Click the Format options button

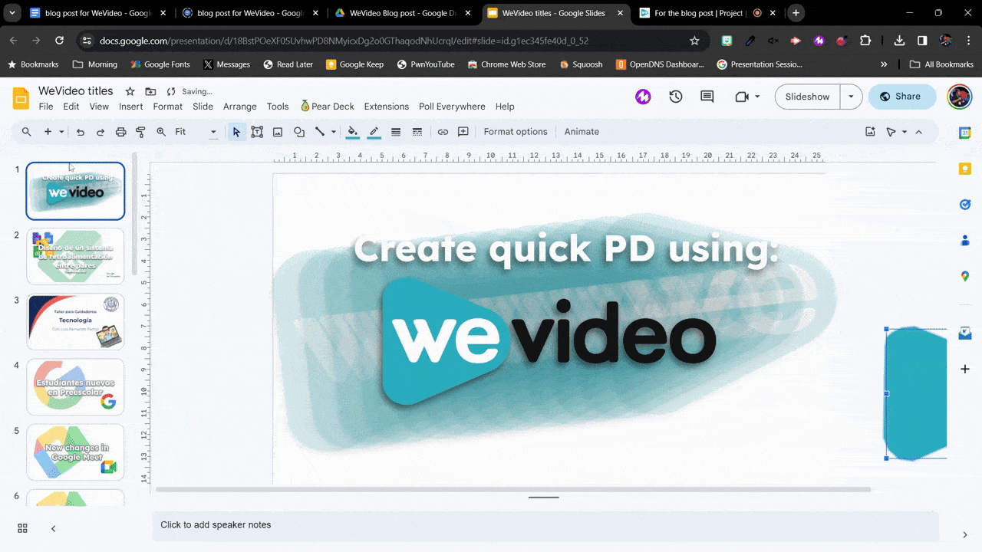pos(515,132)
